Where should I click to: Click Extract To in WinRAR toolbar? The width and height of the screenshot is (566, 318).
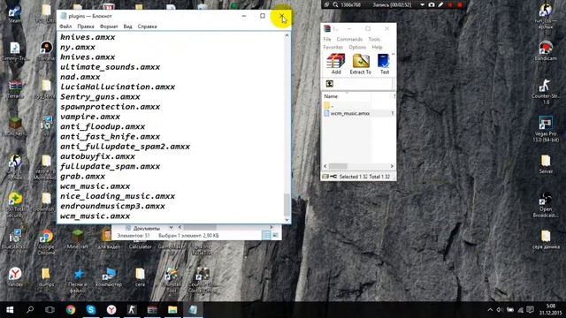(x=360, y=64)
